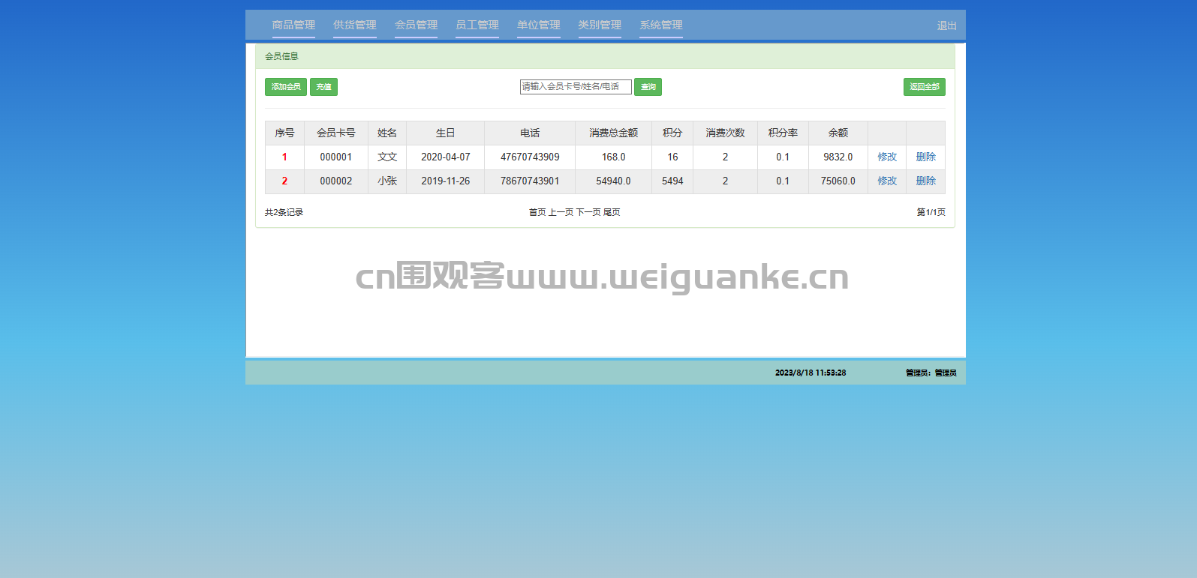This screenshot has width=1197, height=578.
Task: Go to 首页 in pagination
Action: pyautogui.click(x=537, y=213)
